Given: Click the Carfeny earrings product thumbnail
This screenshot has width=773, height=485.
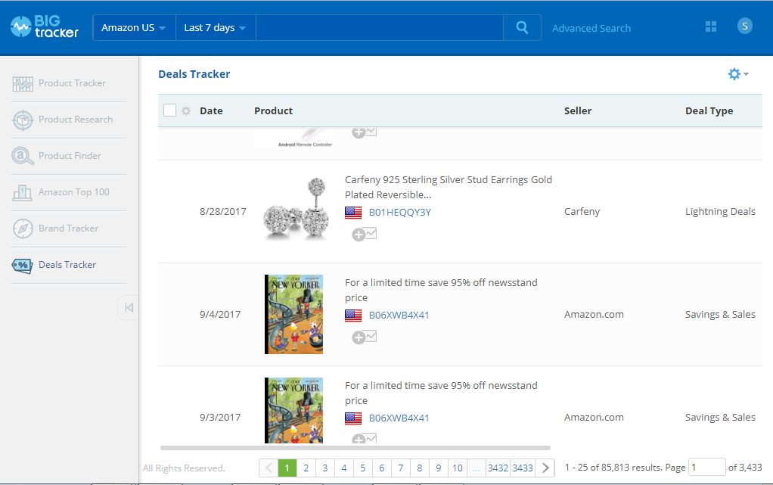Looking at the screenshot, I should coord(296,209).
